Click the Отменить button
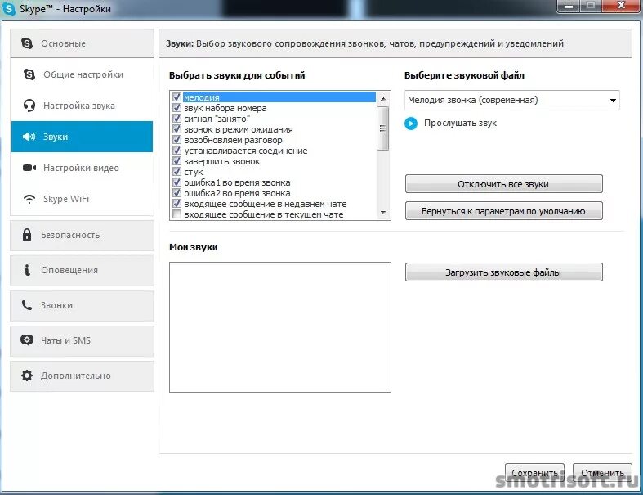 (x=602, y=473)
